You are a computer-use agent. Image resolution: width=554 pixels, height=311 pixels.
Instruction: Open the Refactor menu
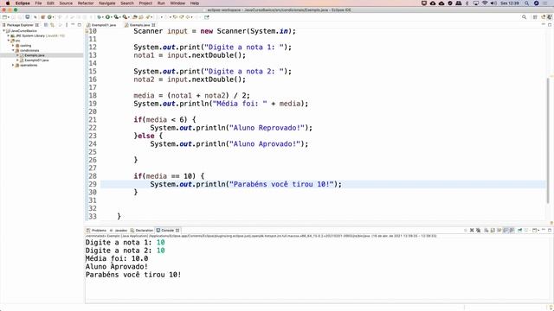86,3
